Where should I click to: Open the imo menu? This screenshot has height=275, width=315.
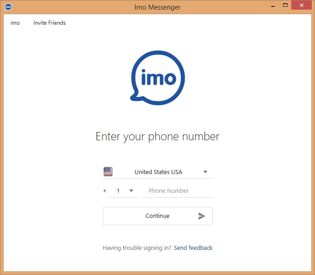click(15, 23)
